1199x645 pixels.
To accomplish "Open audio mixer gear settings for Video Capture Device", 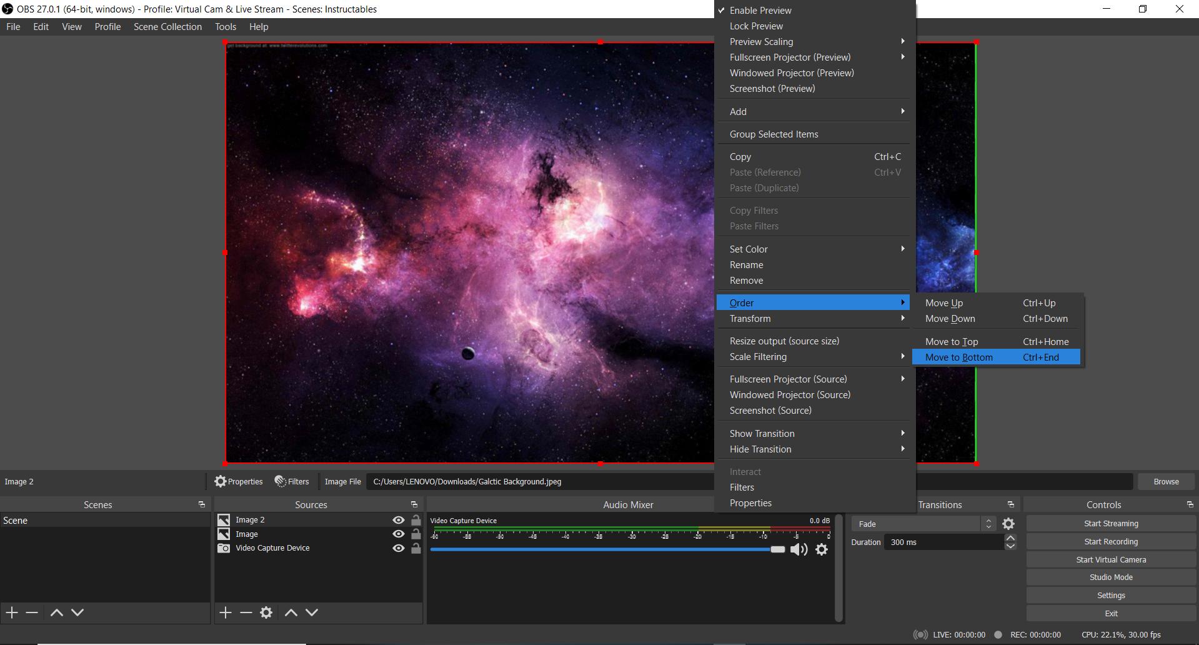I will pyautogui.click(x=822, y=549).
